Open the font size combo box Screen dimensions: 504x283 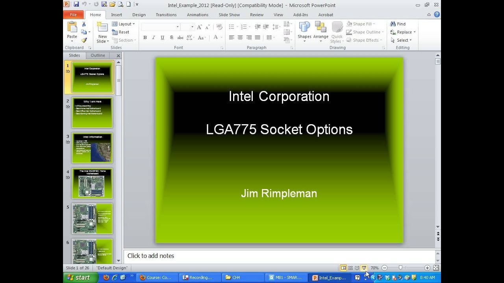coord(187,27)
